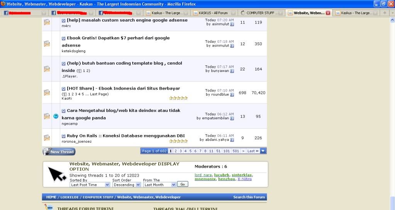Open the Sort Order Descending dropdown
This screenshot has height=210, width=395.
(127, 185)
